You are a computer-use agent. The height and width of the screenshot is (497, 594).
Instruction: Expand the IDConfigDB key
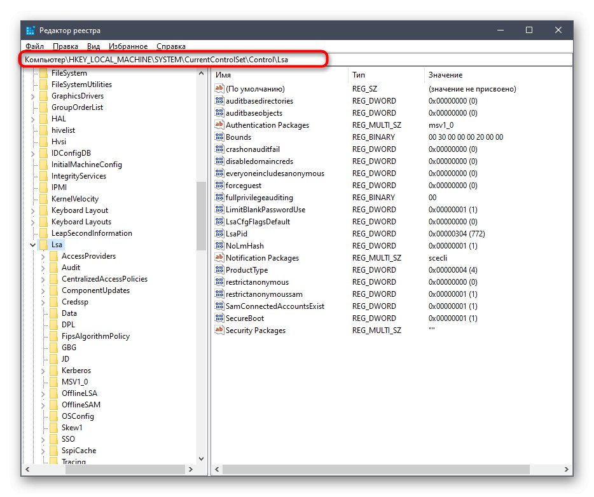pyautogui.click(x=33, y=154)
